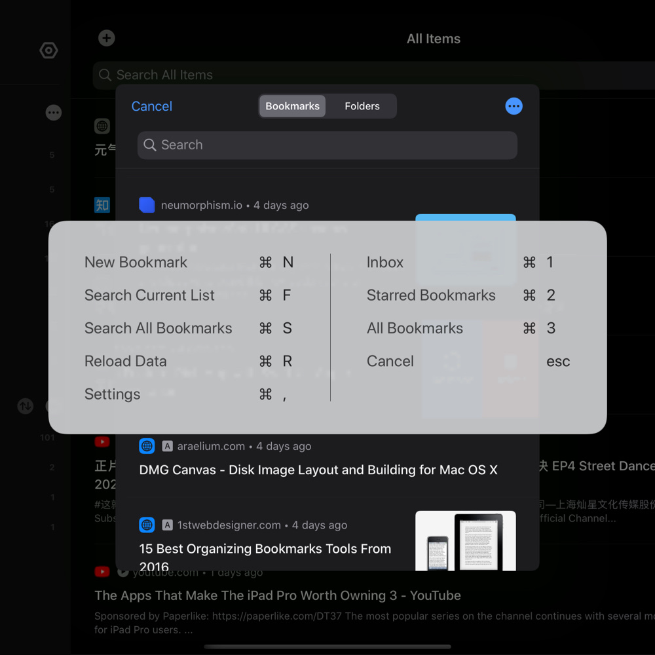Click the iPad thumbnail for 15 Best Organizing article
This screenshot has height=655, width=655.
pos(465,540)
